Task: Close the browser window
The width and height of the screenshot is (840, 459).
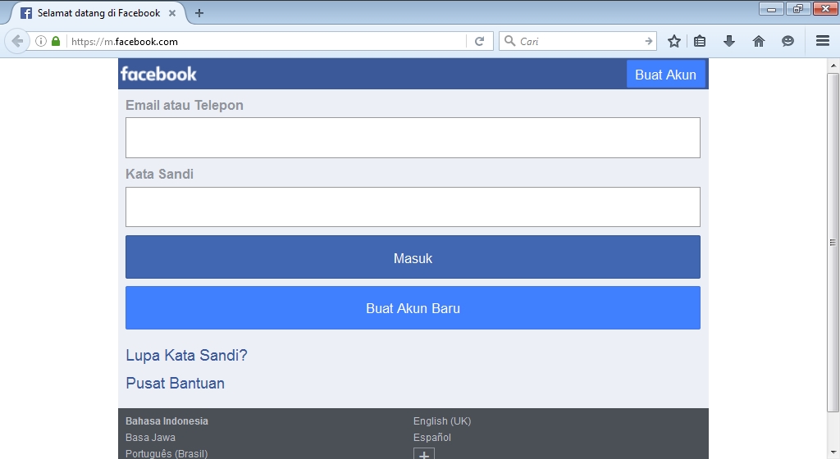Action: (x=825, y=8)
